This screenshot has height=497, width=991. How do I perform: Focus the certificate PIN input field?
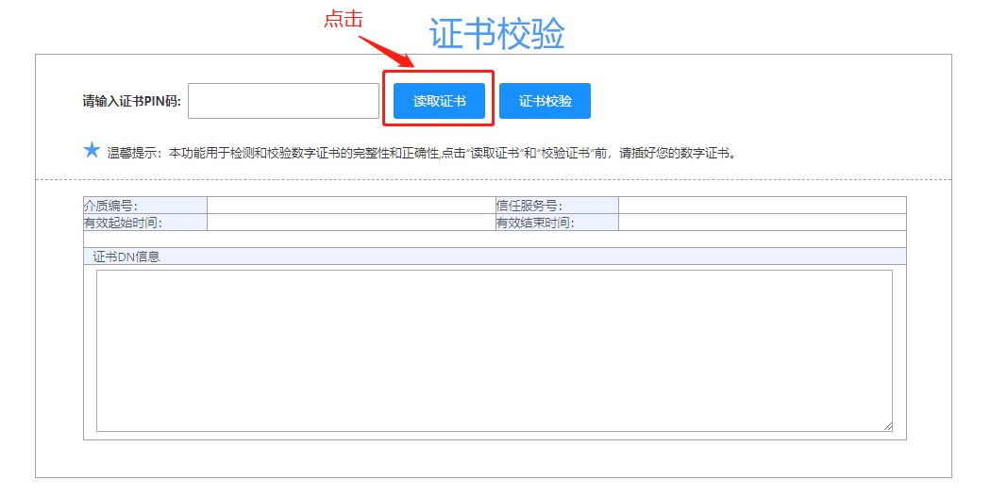coord(283,101)
